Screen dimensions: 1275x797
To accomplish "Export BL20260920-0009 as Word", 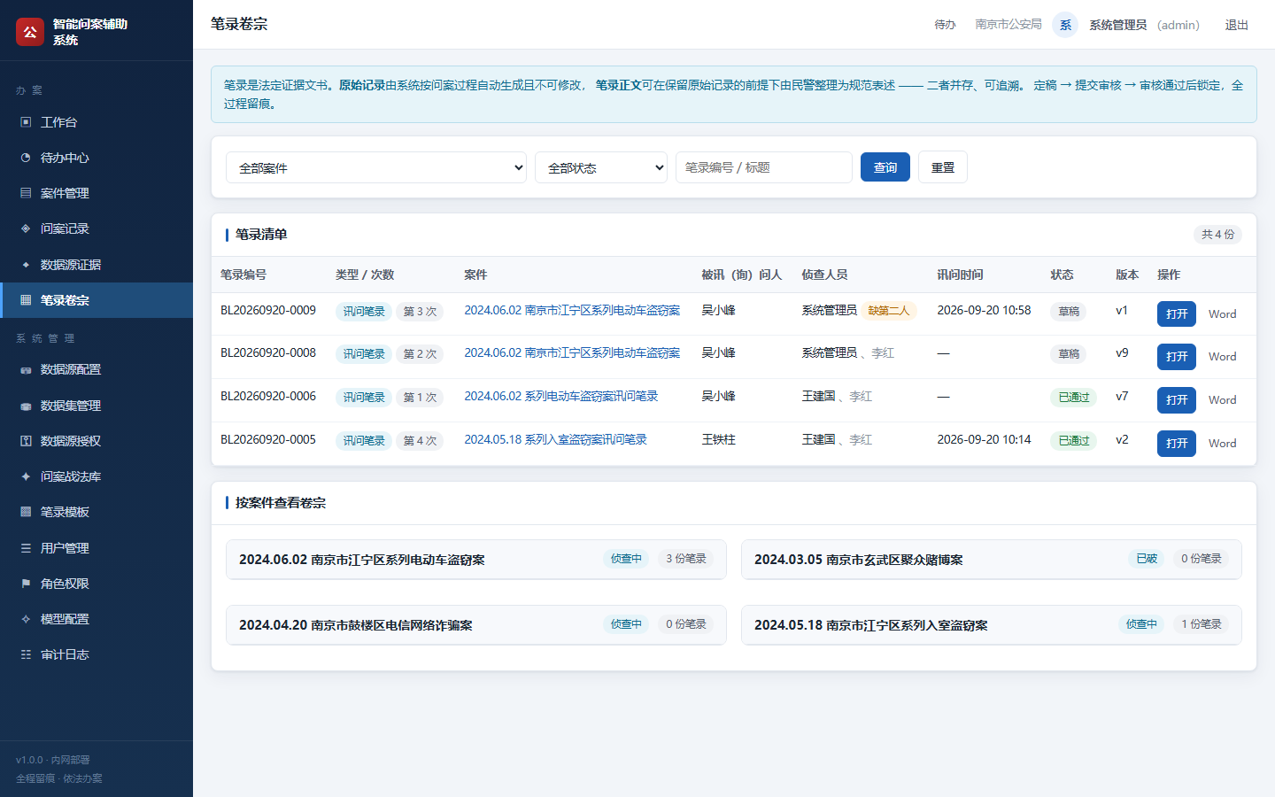I will (x=1223, y=314).
